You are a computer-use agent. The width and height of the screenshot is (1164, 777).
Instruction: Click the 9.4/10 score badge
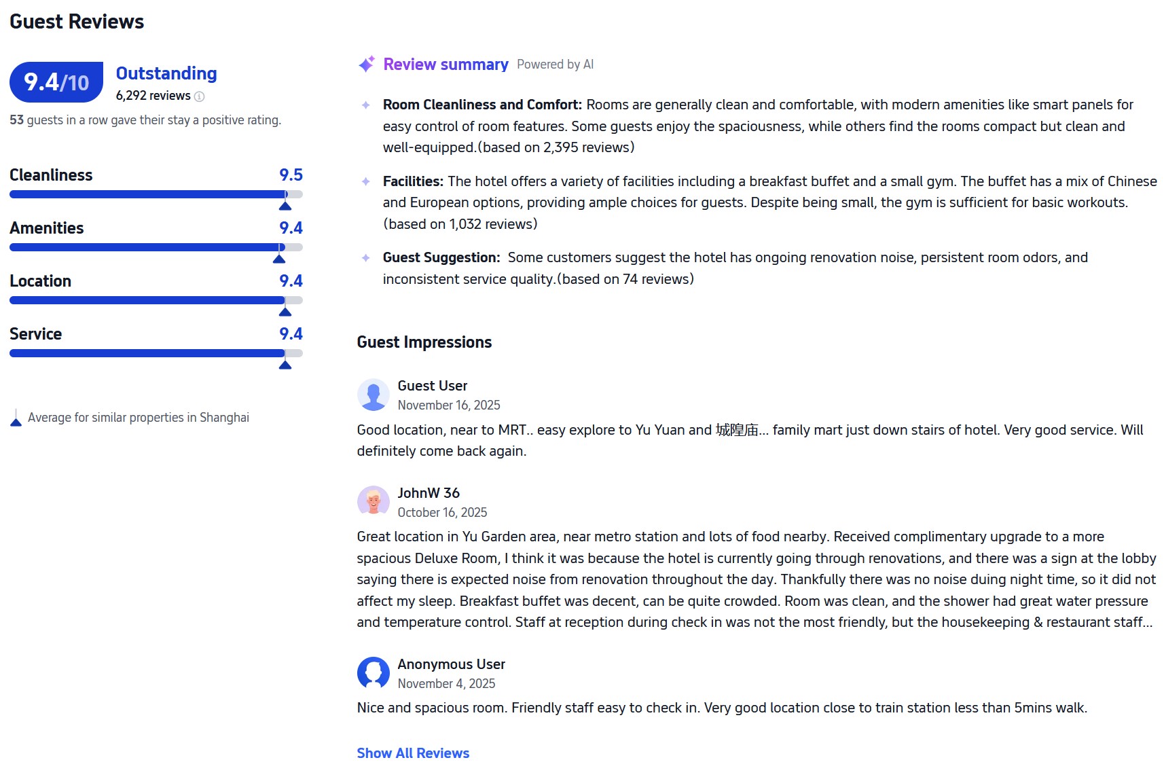coord(56,82)
